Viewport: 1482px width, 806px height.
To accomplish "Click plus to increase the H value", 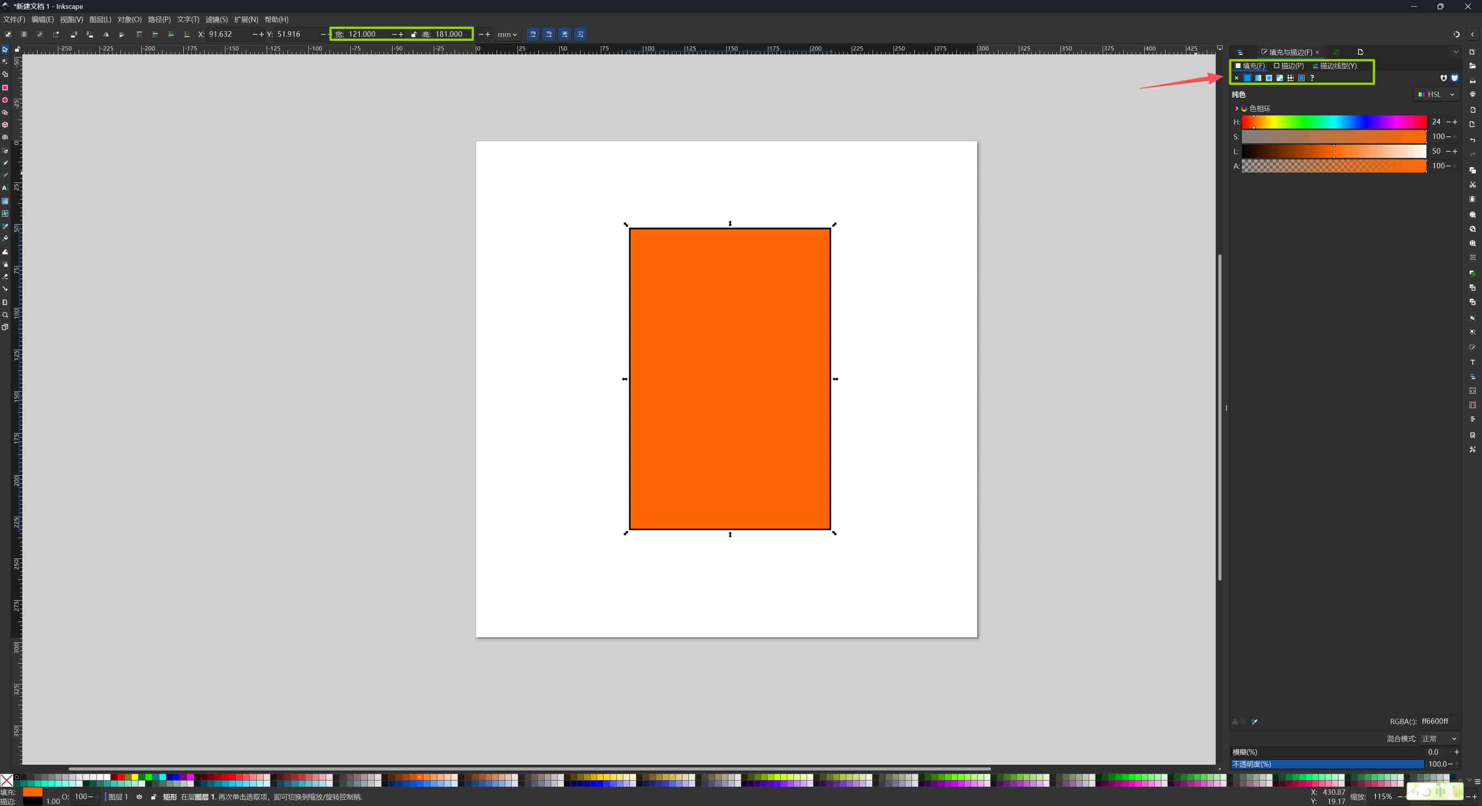I will [x=1455, y=122].
